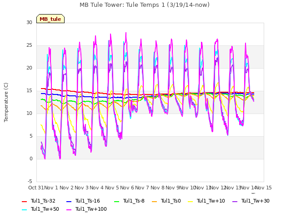The height and width of the screenshot is (218, 291).
Task: Click the green Tul1_Ts-8 legend swatch
Action: coord(116,201)
